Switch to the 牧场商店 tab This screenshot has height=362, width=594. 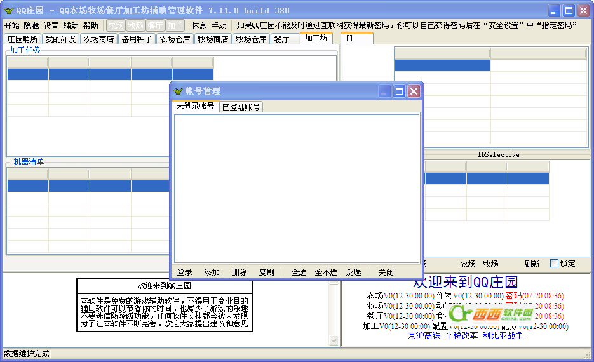point(213,39)
